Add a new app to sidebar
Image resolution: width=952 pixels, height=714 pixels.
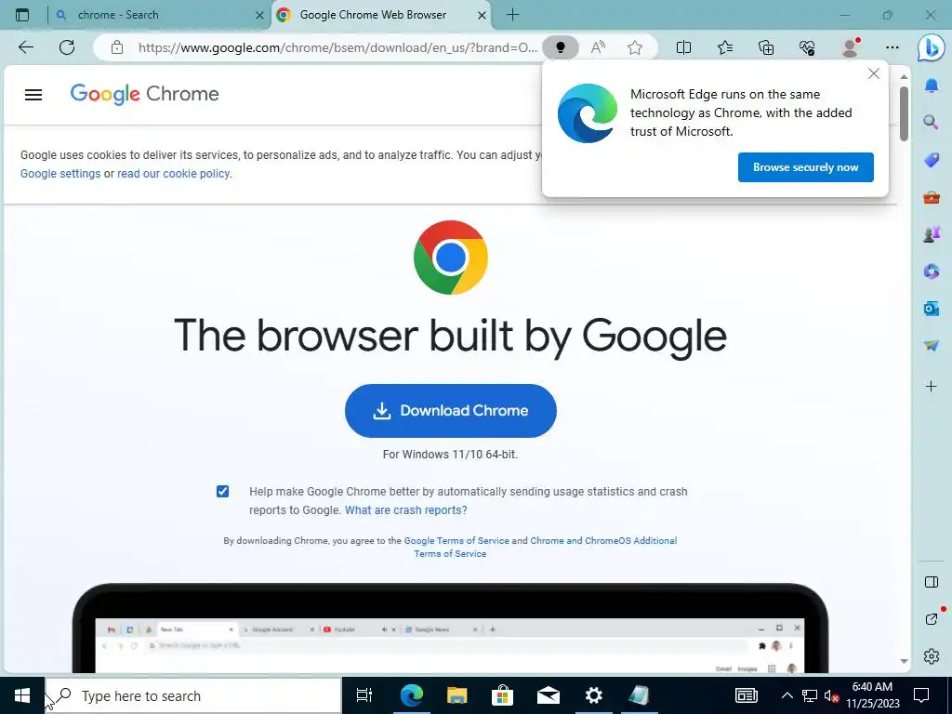(932, 386)
